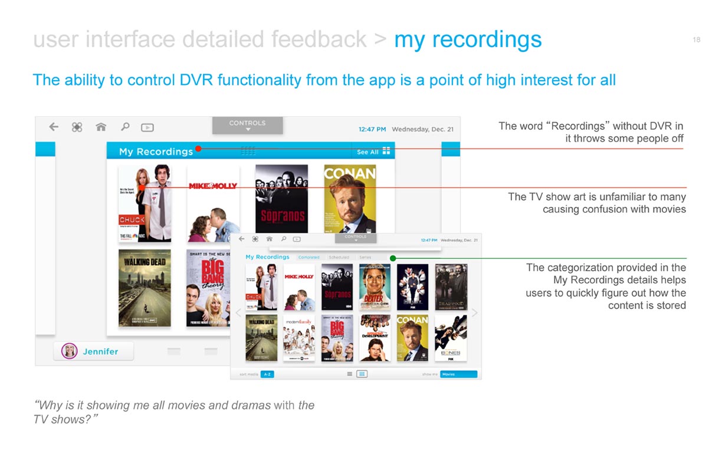
Task: Grab the dotted handle on My Recordings header
Action: click(x=248, y=151)
